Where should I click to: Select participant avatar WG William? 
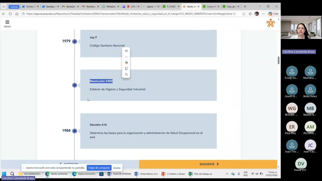292,108
